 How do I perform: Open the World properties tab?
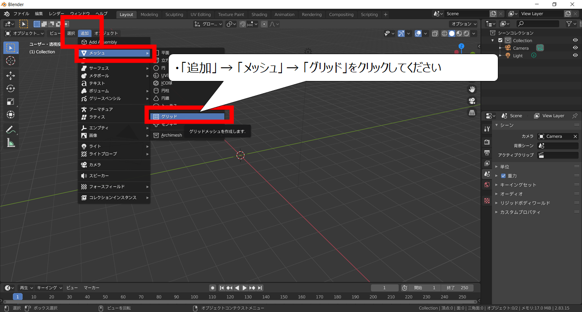click(x=487, y=185)
